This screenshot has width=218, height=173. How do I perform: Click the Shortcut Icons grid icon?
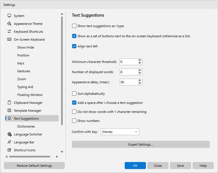tap(9, 150)
